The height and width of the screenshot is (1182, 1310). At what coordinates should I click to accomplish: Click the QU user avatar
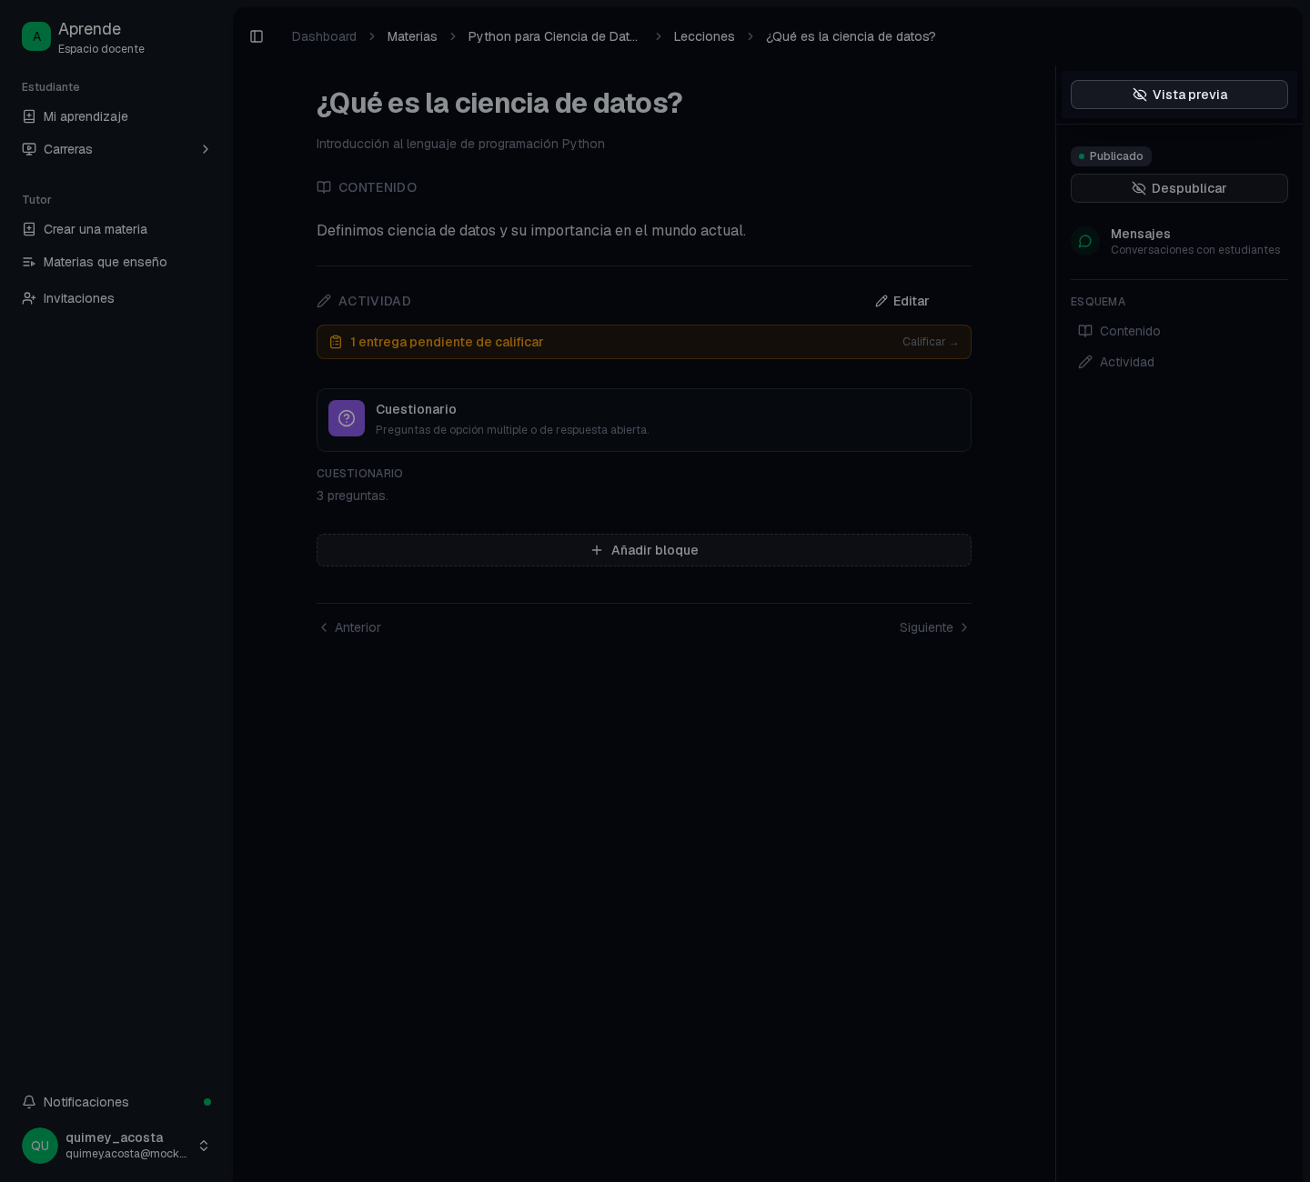40,1146
